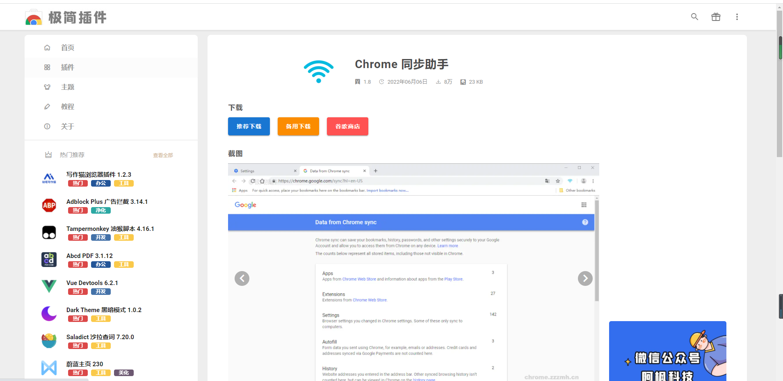Viewport: 783px width, 381px height.
Task: Show previous screenshot with left arrow
Action: [x=242, y=278]
